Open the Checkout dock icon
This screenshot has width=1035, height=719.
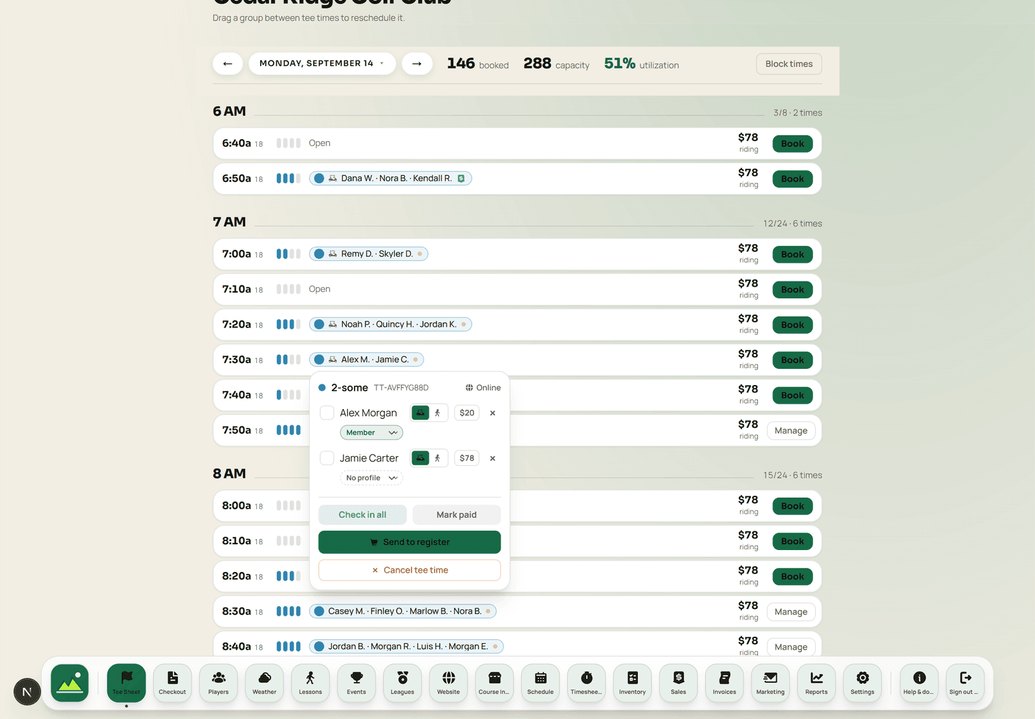[x=172, y=683]
